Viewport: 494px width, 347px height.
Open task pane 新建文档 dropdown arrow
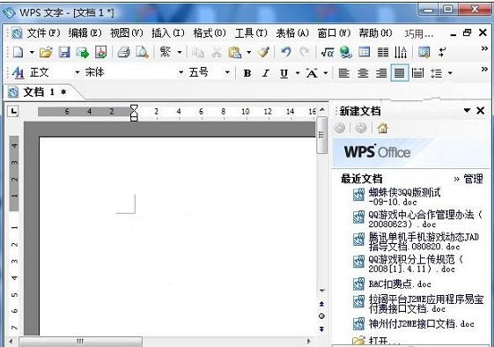(x=467, y=110)
